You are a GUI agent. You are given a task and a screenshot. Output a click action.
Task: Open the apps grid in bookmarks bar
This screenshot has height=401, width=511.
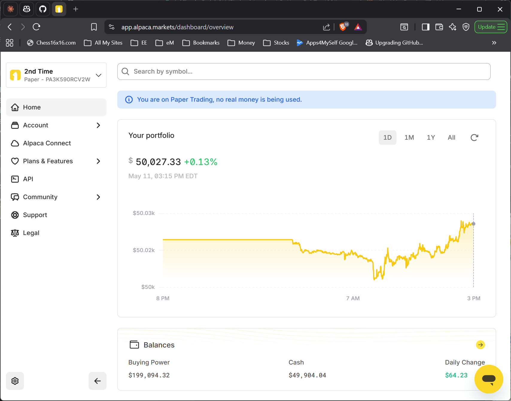[x=10, y=43]
